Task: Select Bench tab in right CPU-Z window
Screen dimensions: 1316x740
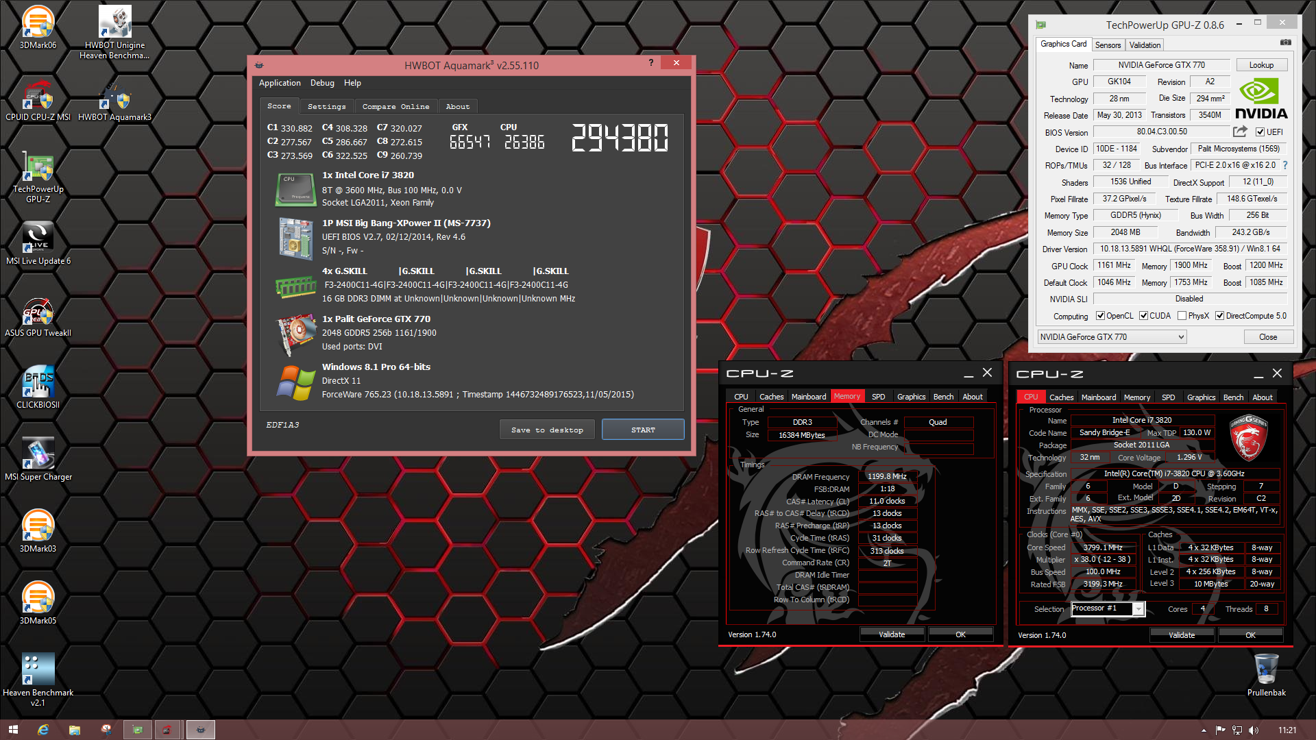Action: (1233, 397)
